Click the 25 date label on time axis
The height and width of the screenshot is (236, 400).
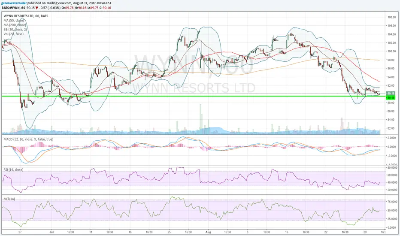coord(169,232)
